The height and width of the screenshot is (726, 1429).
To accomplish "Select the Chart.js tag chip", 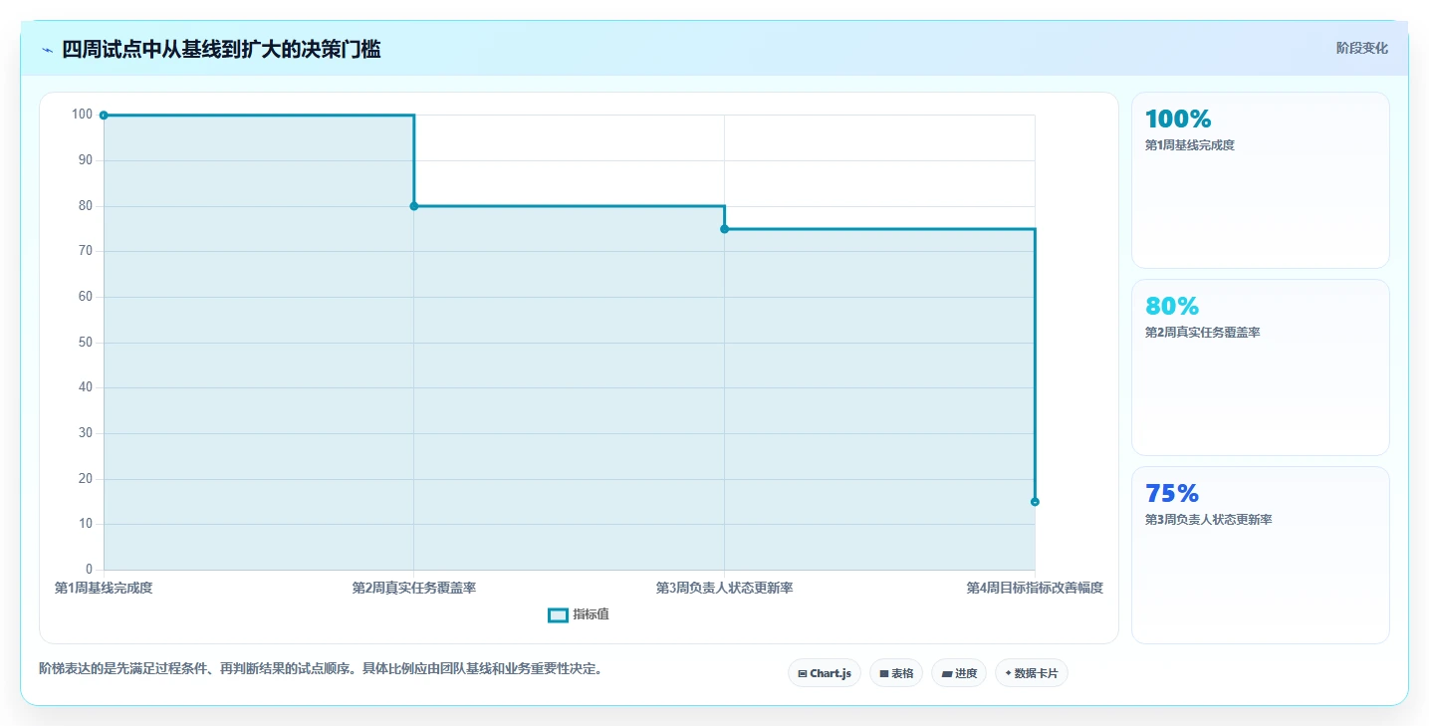I will click(x=824, y=673).
